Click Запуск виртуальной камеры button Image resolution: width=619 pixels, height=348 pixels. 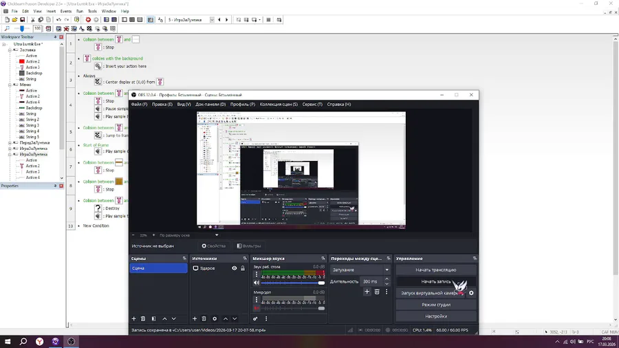pyautogui.click(x=431, y=293)
